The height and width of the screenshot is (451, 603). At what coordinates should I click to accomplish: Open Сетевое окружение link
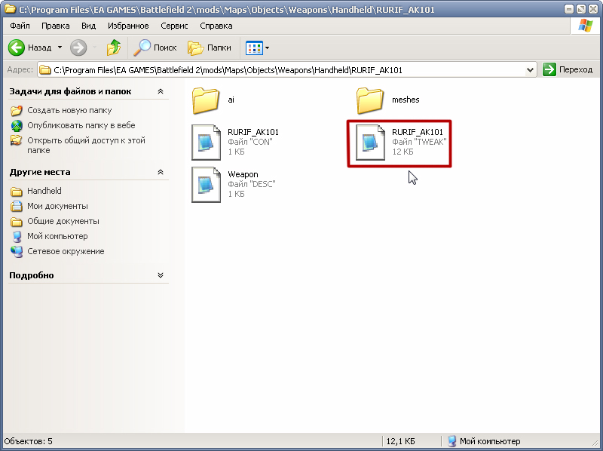pyautogui.click(x=66, y=251)
